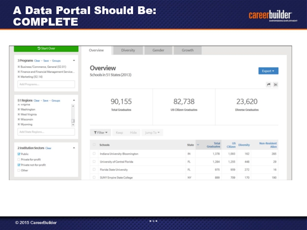The height and width of the screenshot is (230, 307).
Task: Uncheck the Public institution sector
Action: 19,154
